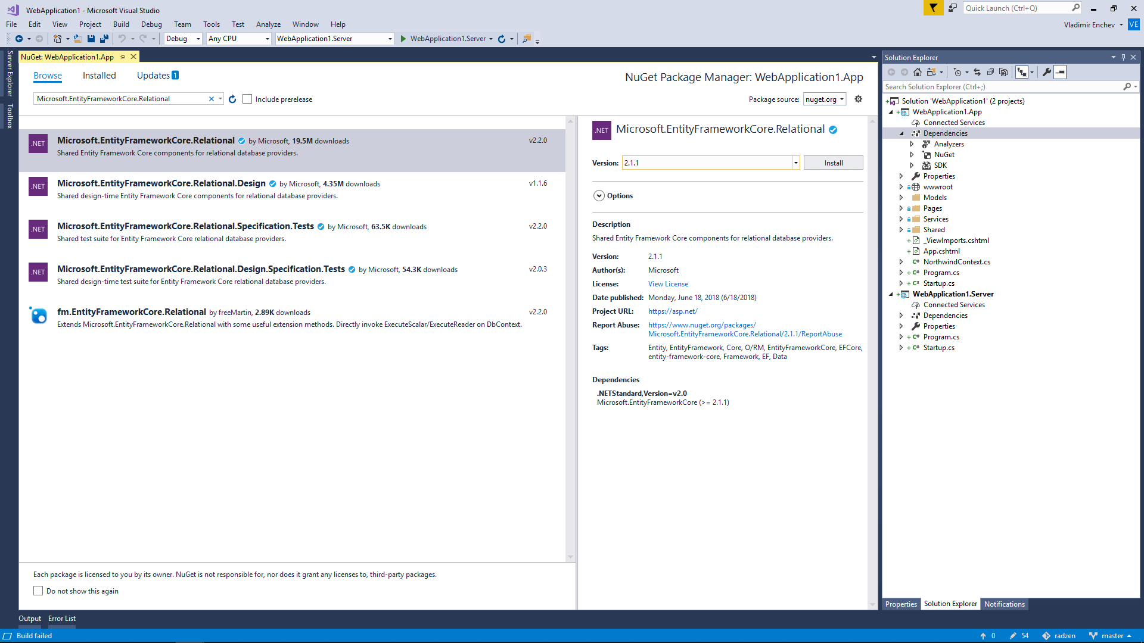Click the Home icon in Solution Explorer
Image resolution: width=1144 pixels, height=643 pixels.
pyautogui.click(x=918, y=72)
